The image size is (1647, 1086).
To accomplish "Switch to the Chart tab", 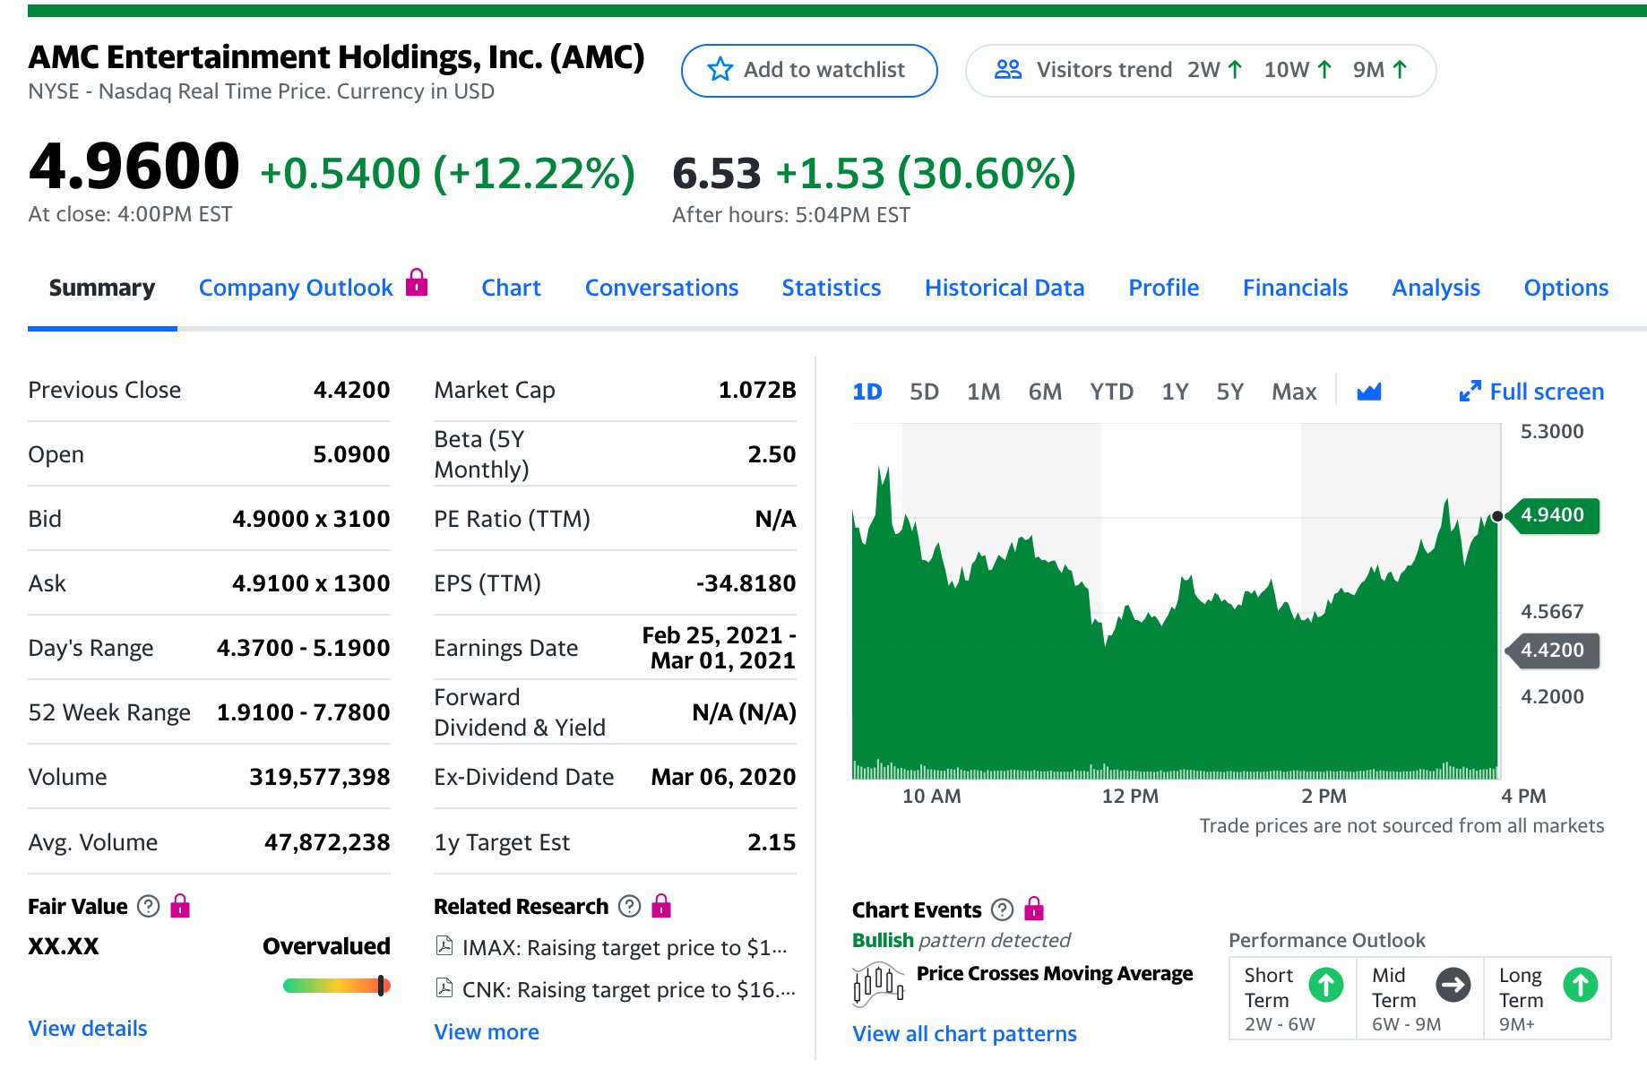I will click(511, 288).
